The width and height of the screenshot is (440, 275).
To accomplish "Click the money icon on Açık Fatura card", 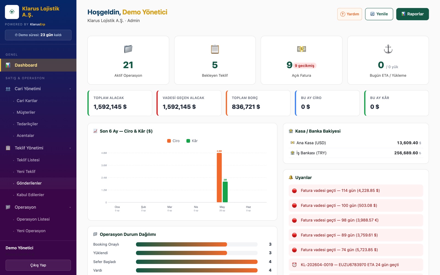I will click(301, 49).
